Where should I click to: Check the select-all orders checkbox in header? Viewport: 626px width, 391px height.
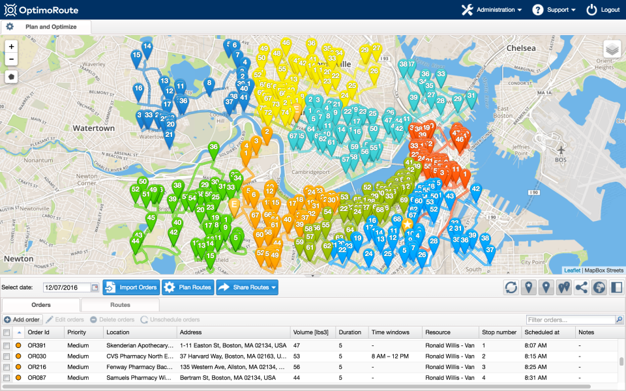coord(7,332)
